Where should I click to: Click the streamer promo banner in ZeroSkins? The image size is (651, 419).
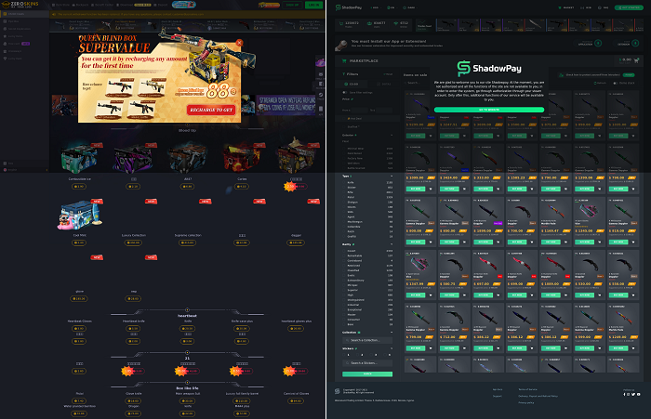point(286,105)
